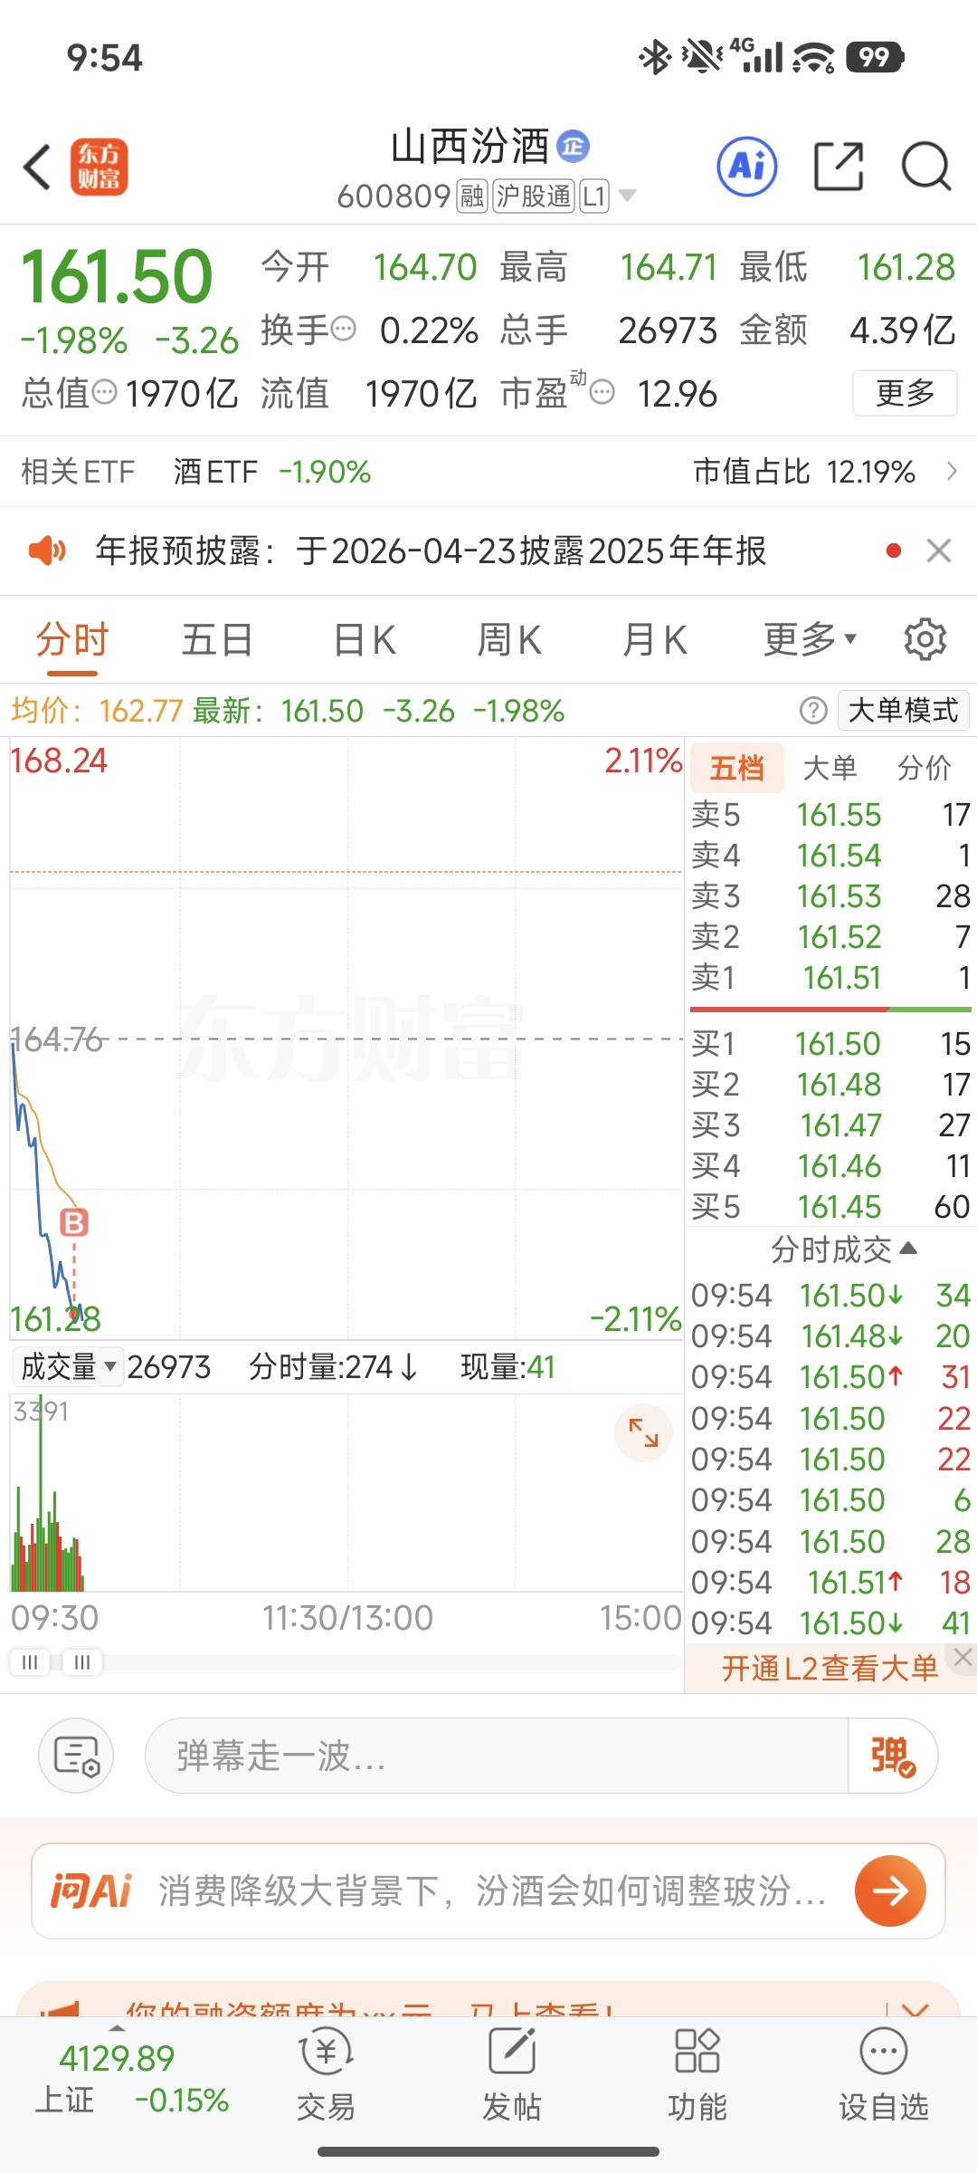The image size is (977, 2173).
Task: Expand the chart to fullscreen
Action: tap(643, 1432)
